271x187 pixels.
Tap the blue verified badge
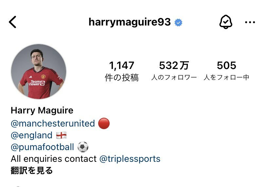tap(178, 23)
